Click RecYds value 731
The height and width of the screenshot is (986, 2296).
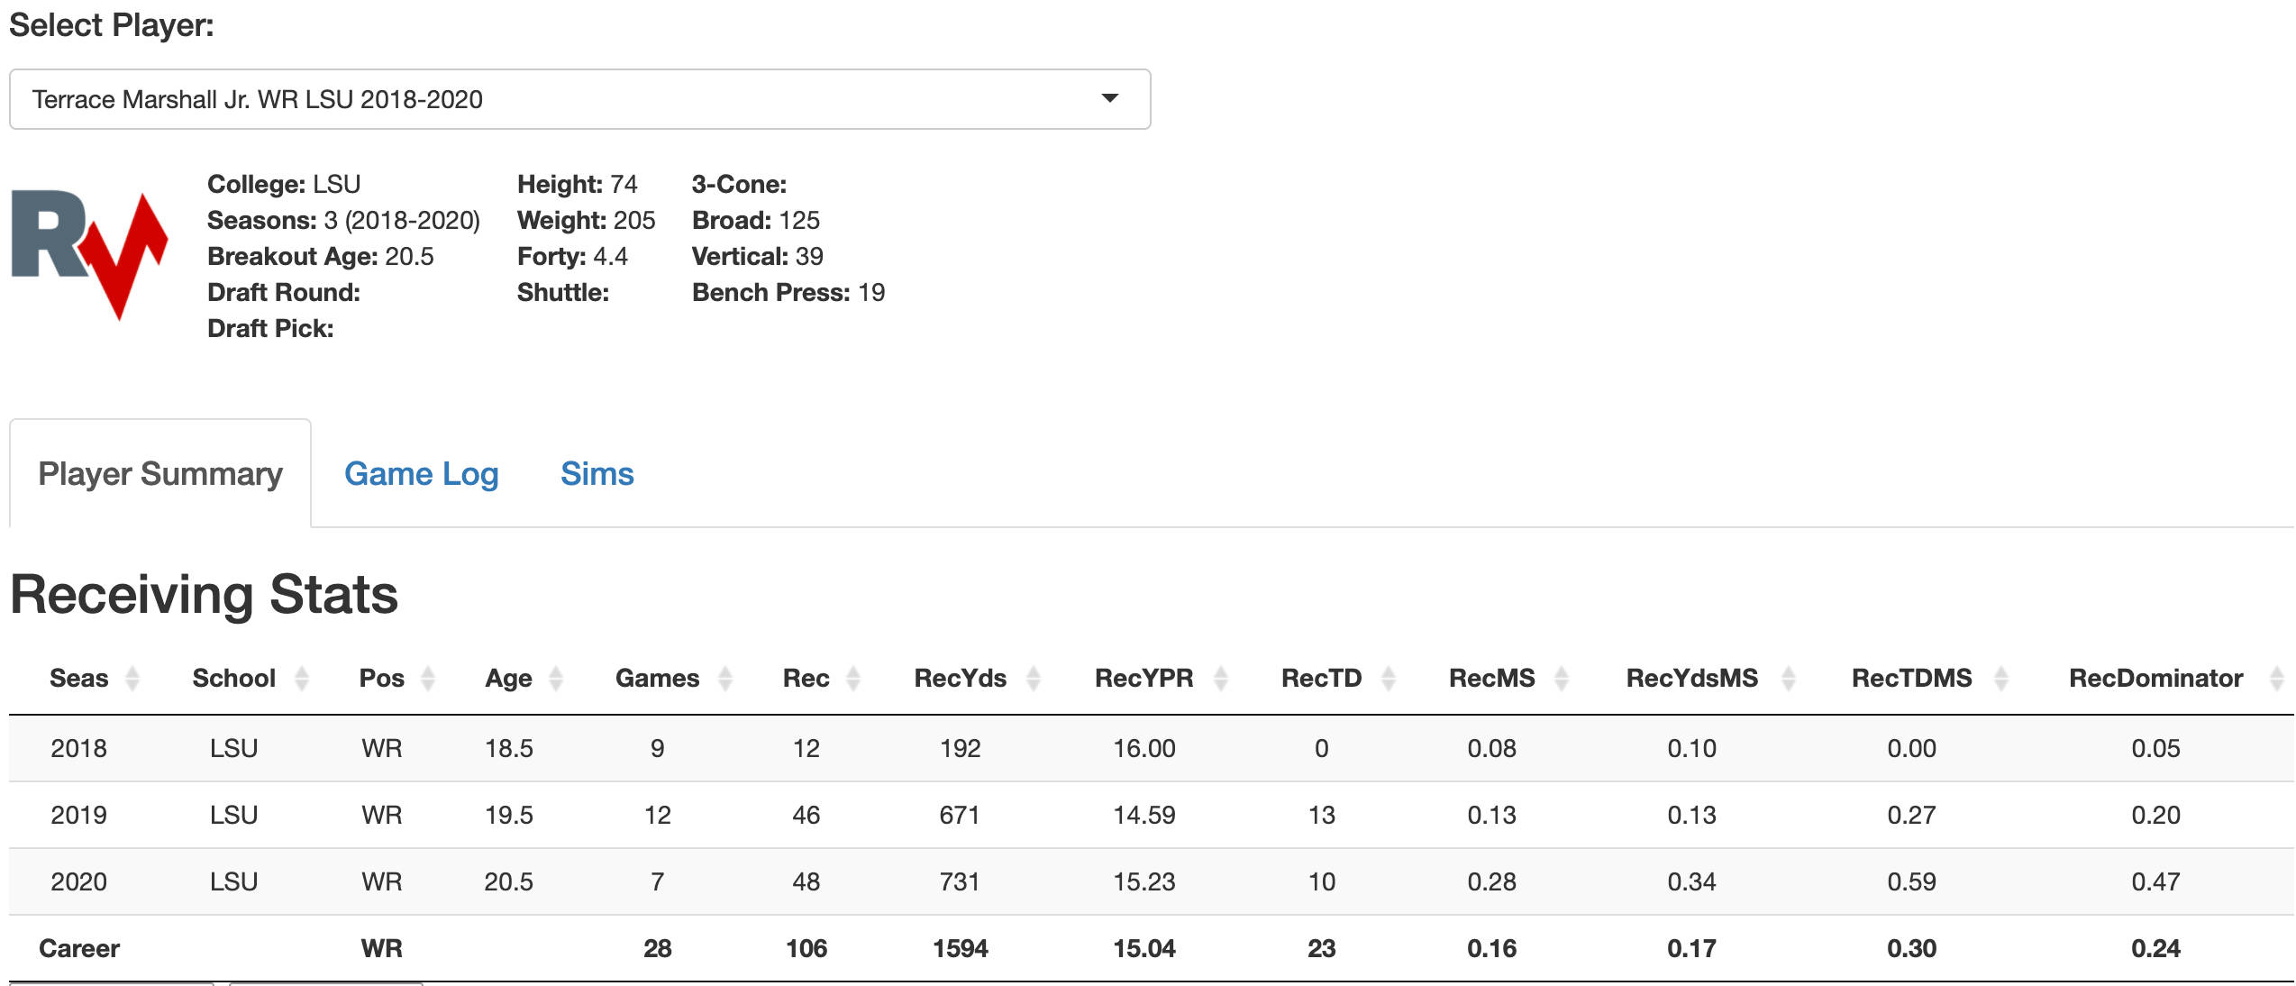(960, 882)
